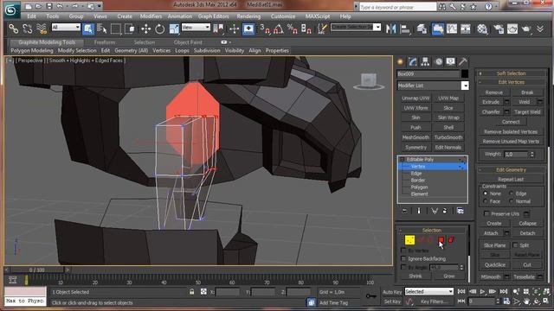
Task: Toggle the Percent Snap icon
Action: point(293,29)
